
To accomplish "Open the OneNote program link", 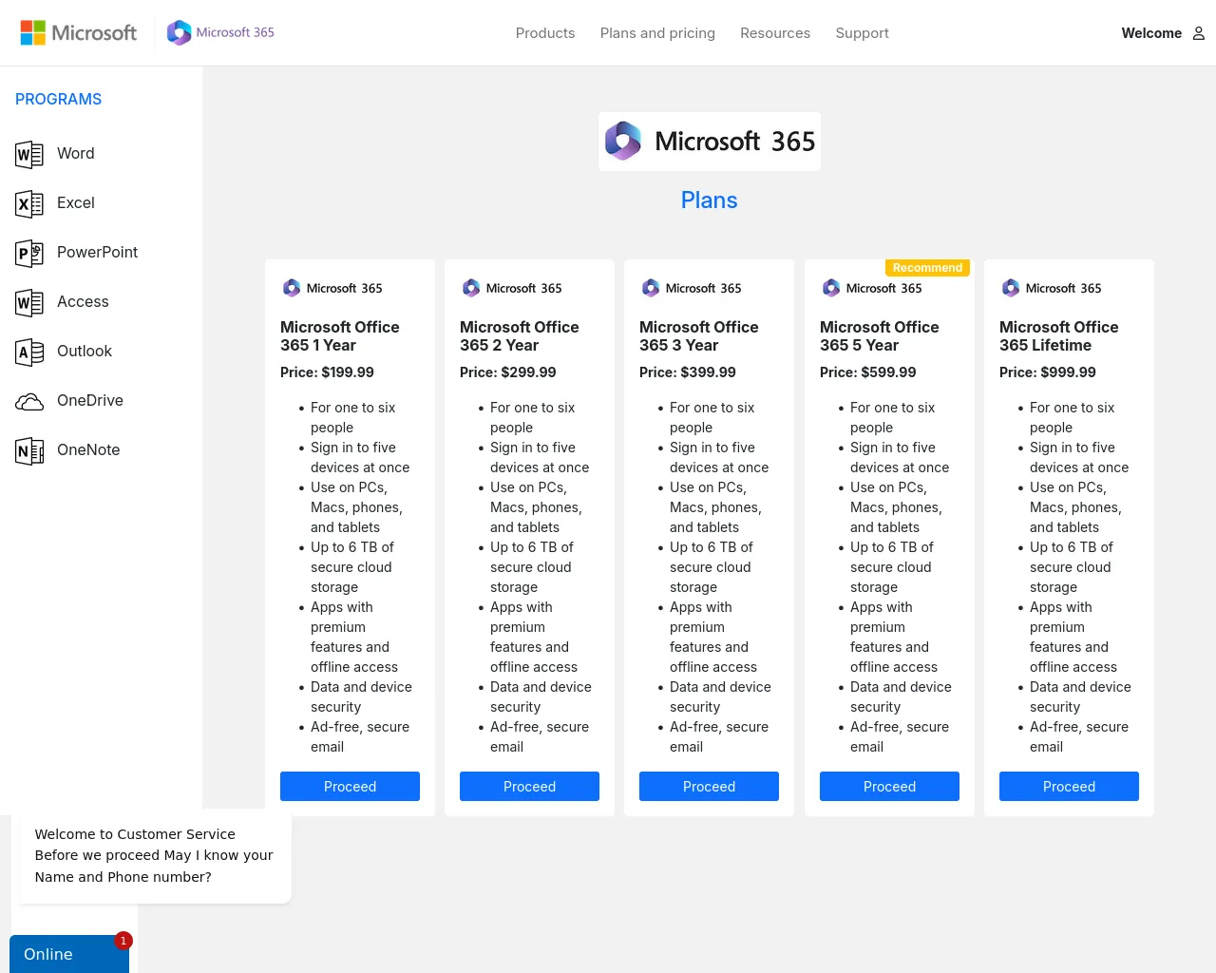I will pyautogui.click(x=88, y=450).
